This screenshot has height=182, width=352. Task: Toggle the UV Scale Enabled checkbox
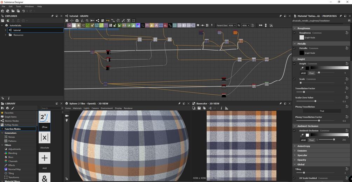pyautogui.click(x=294, y=178)
